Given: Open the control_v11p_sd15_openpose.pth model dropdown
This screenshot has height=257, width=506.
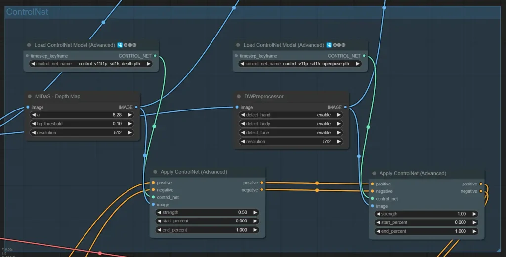Looking at the screenshot, I should [300, 64].
